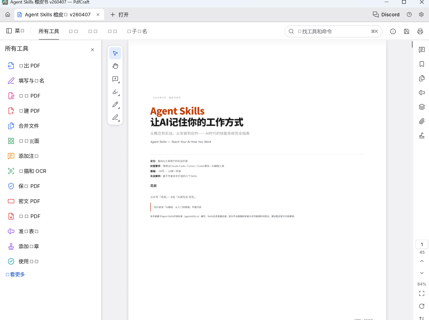The height and width of the screenshot is (320, 429).
Task: Choose the signature pen tool
Action: tap(115, 117)
